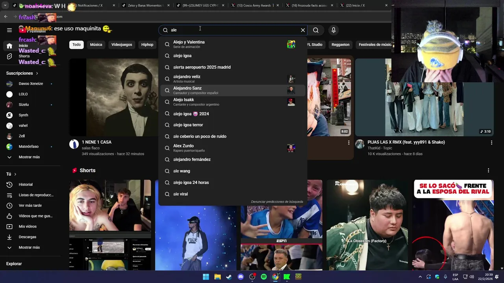Clear the search box with the X icon
The width and height of the screenshot is (504, 283).
coord(303,30)
